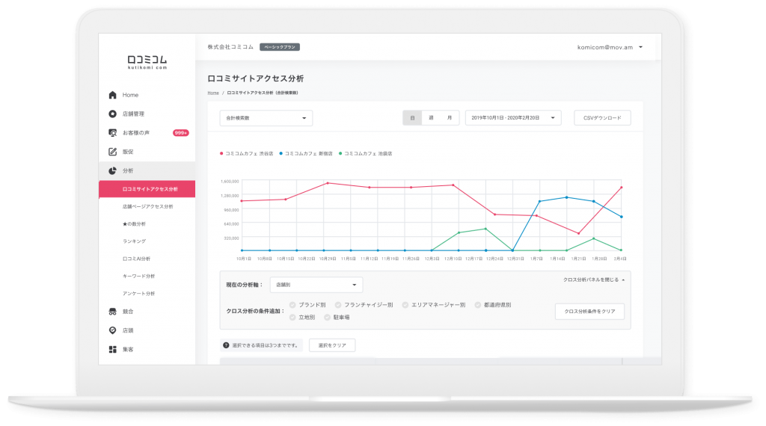Click the コミコムカフェ 渋谷店 legend label
Screen dimensions: 766x426
(249, 153)
